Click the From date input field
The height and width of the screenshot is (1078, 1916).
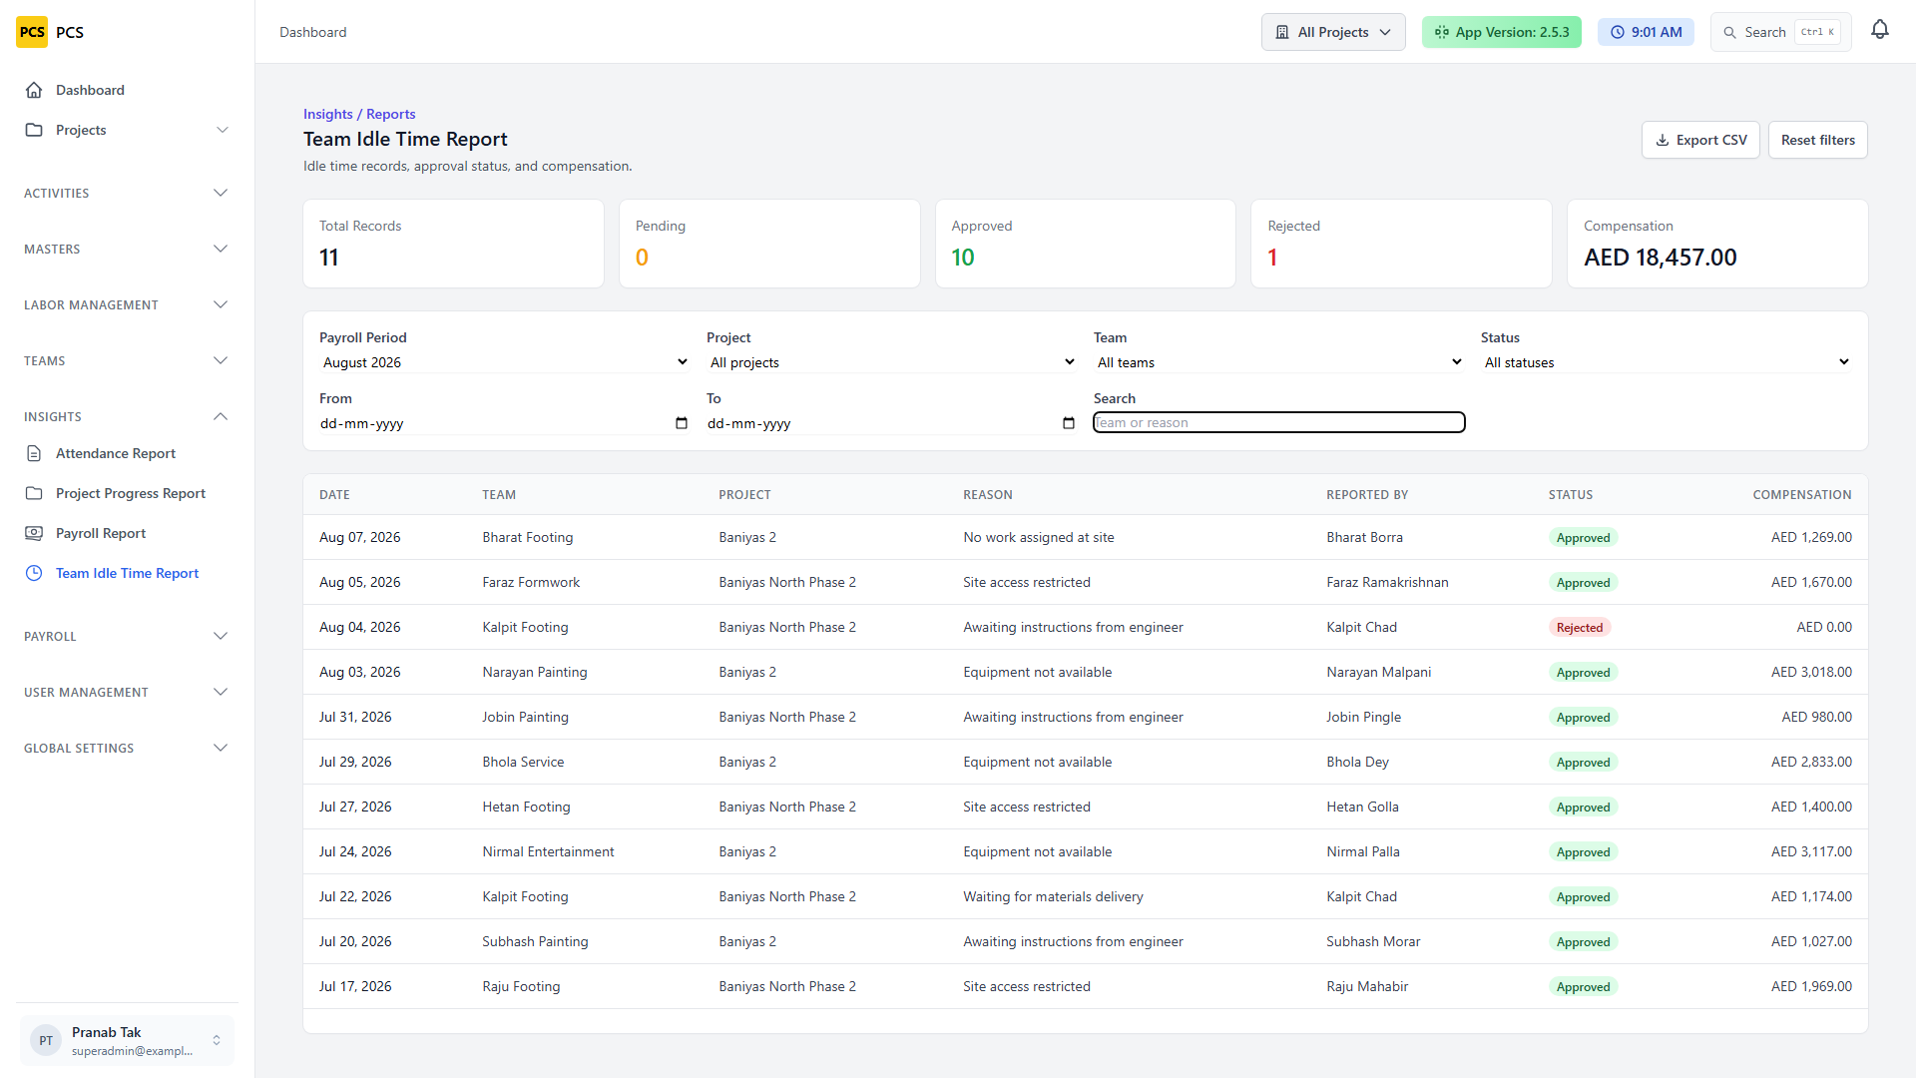(x=505, y=423)
